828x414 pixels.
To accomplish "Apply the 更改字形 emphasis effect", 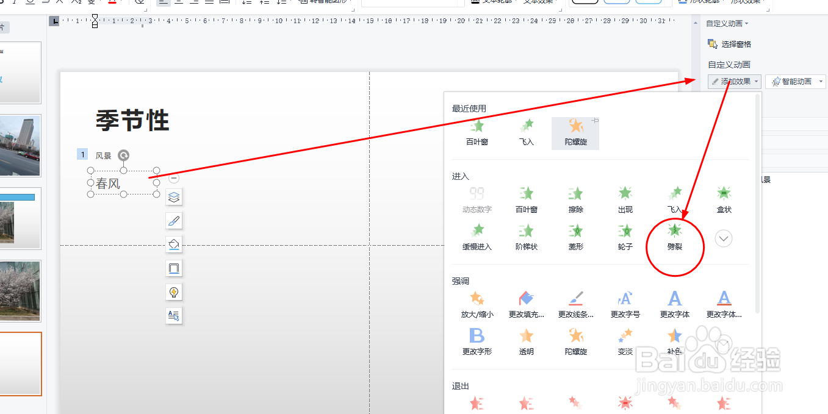I will coord(477,342).
